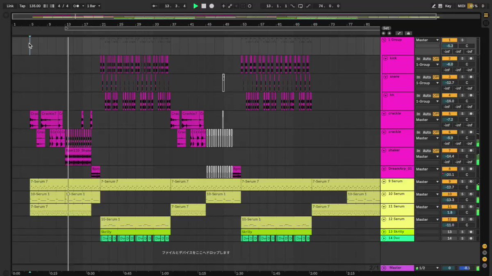Set kick track monitor to Auto
This screenshot has width=492, height=276.
pyautogui.click(x=427, y=58)
